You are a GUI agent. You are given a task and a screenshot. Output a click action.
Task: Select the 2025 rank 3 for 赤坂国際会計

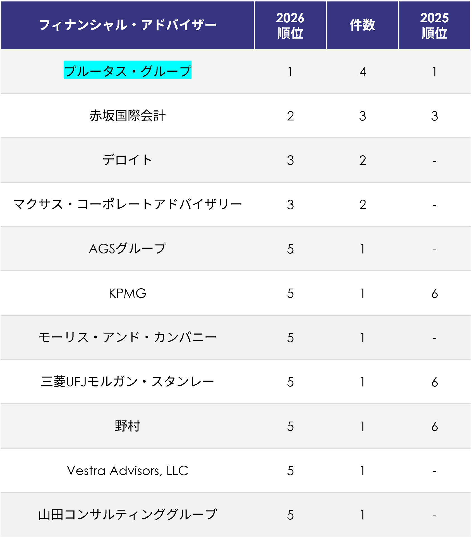click(435, 116)
